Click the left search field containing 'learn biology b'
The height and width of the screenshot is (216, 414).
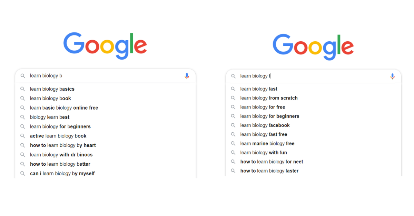coord(103,76)
